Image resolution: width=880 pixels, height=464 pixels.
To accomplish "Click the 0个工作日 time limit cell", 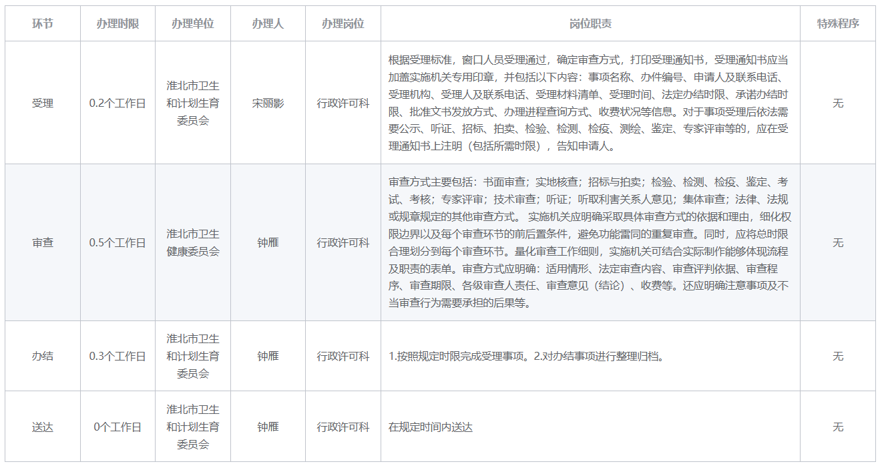I will pos(118,427).
